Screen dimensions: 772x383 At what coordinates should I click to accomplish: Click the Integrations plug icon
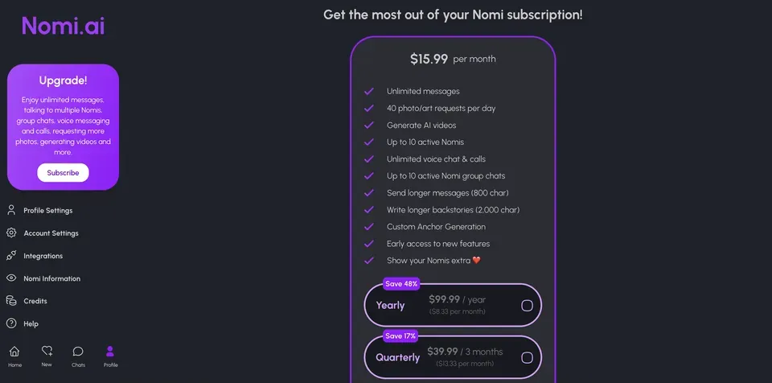[11, 256]
